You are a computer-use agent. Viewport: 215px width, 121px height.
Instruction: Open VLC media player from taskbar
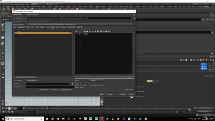coord(113,119)
